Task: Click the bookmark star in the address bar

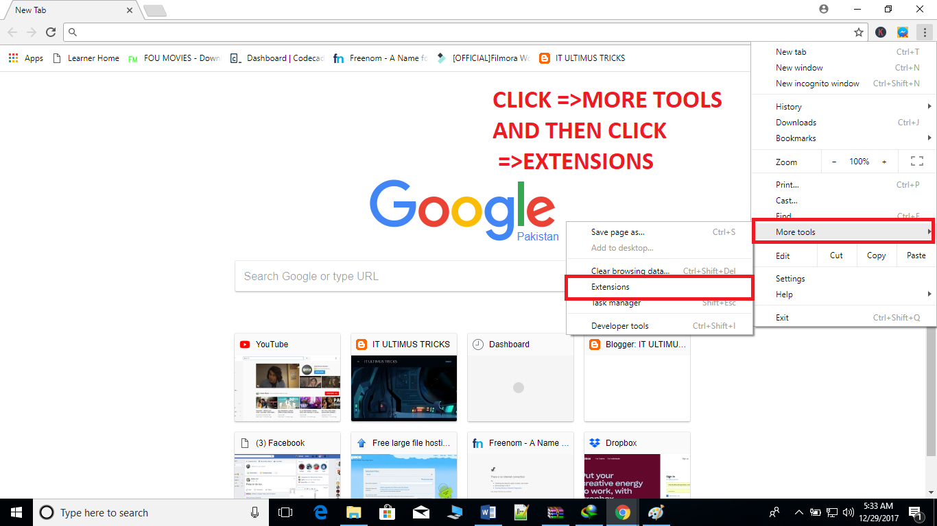Action: [x=858, y=32]
